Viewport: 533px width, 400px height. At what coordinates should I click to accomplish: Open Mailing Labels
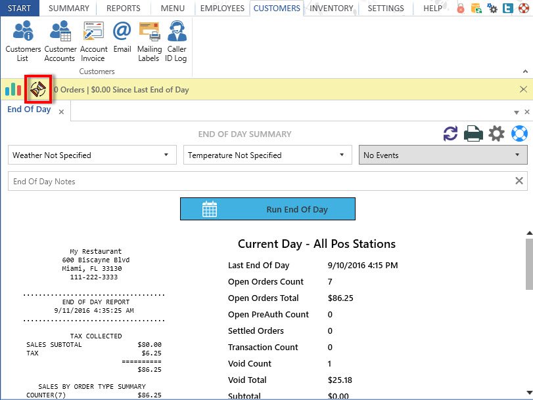149,41
